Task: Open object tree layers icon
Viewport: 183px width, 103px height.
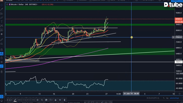Action: pos(2,101)
